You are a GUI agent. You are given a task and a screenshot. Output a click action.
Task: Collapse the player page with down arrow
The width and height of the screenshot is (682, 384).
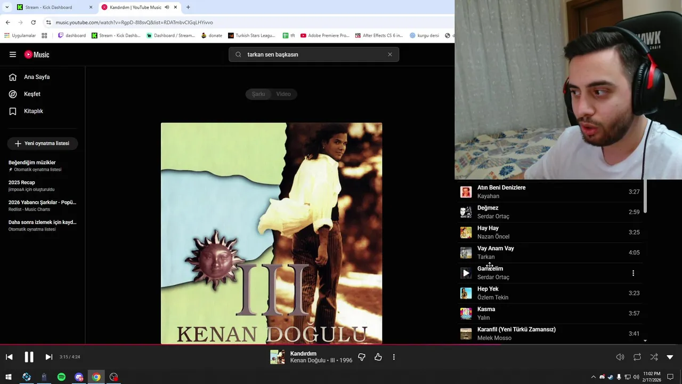[670, 357]
